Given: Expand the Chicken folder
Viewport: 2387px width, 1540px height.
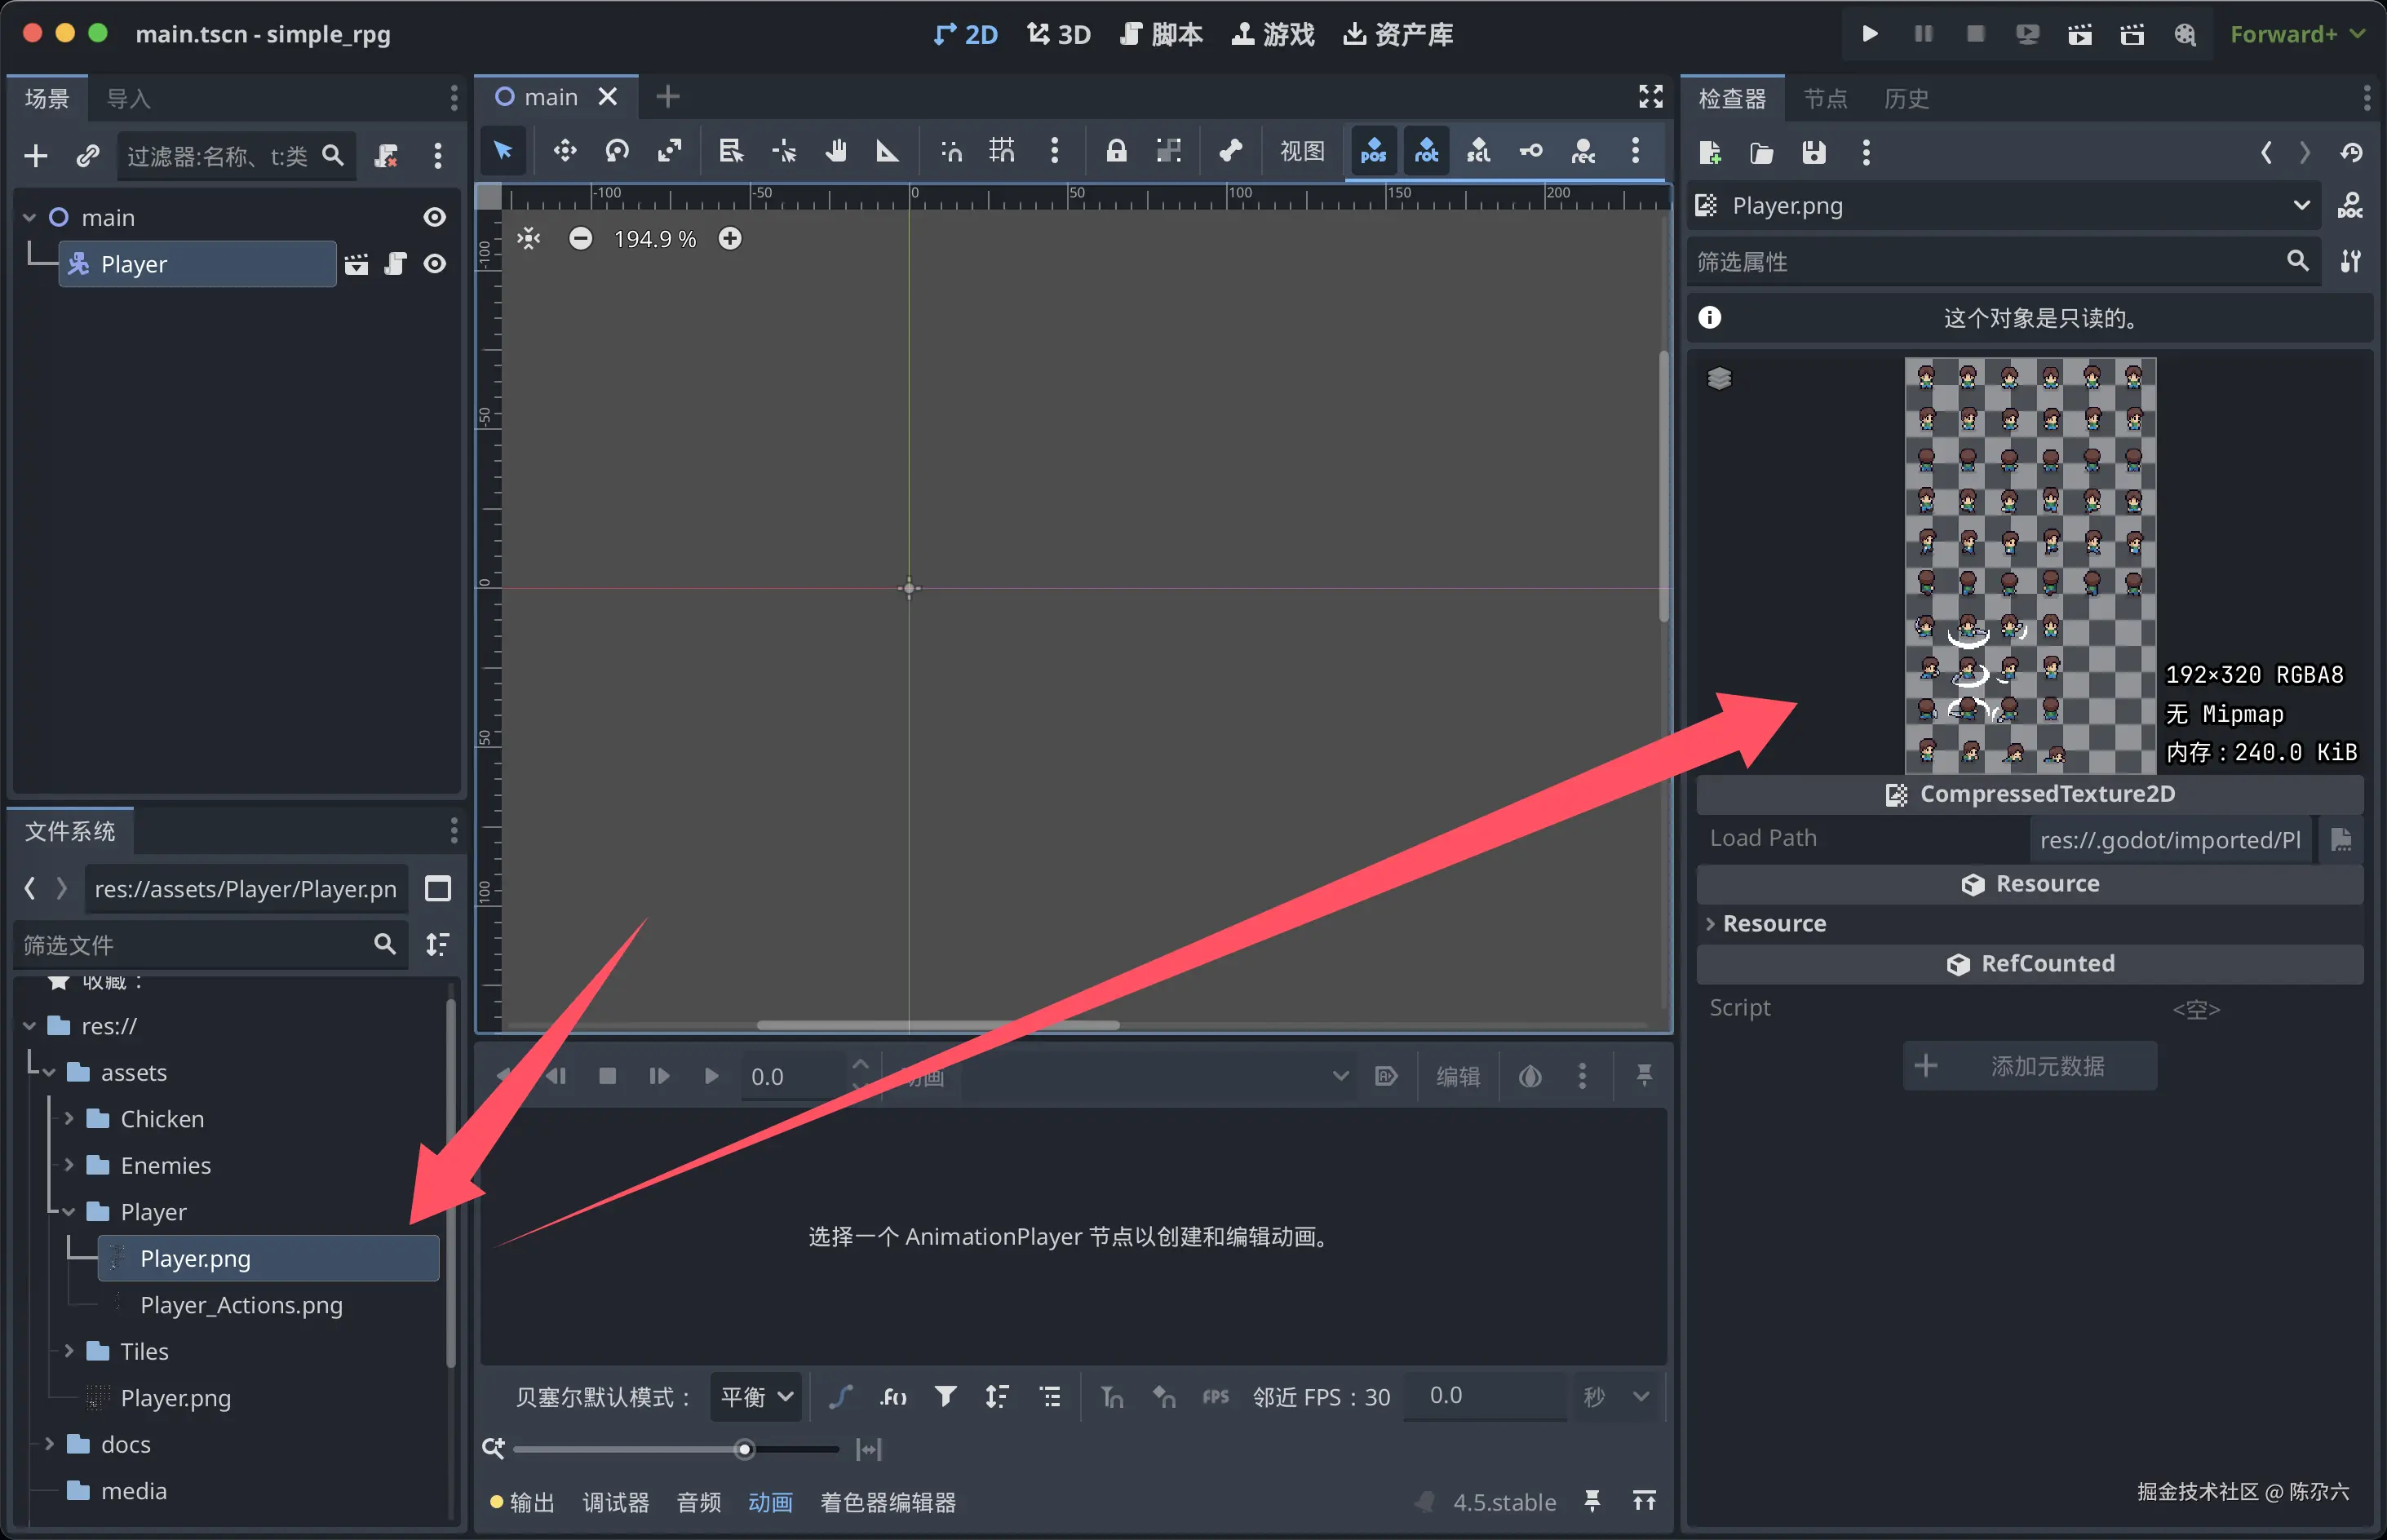Looking at the screenshot, I should click(x=69, y=1119).
